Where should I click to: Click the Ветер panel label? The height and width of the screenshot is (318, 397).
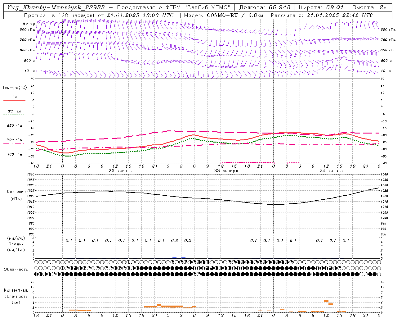(29, 24)
